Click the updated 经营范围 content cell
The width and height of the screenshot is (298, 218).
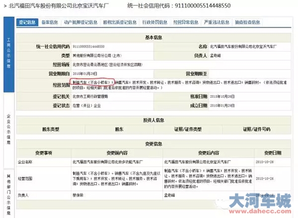click(x=208, y=178)
